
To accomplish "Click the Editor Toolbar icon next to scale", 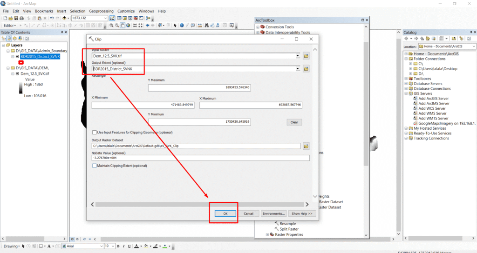I will tap(112, 18).
